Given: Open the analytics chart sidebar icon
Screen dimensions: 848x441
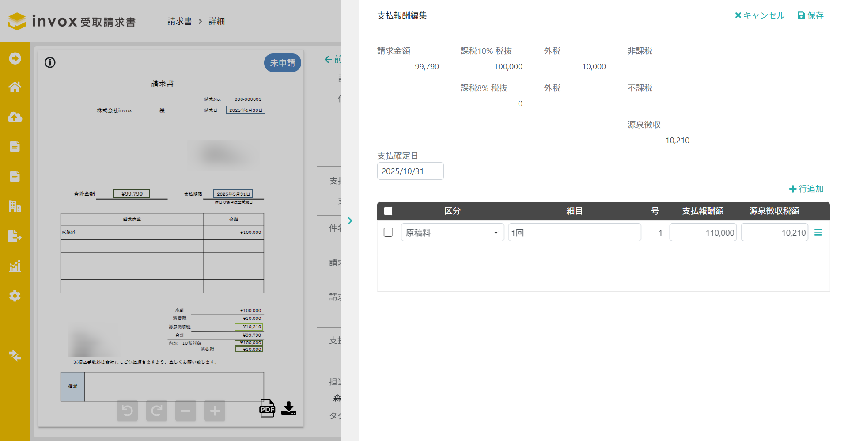Looking at the screenshot, I should point(15,266).
